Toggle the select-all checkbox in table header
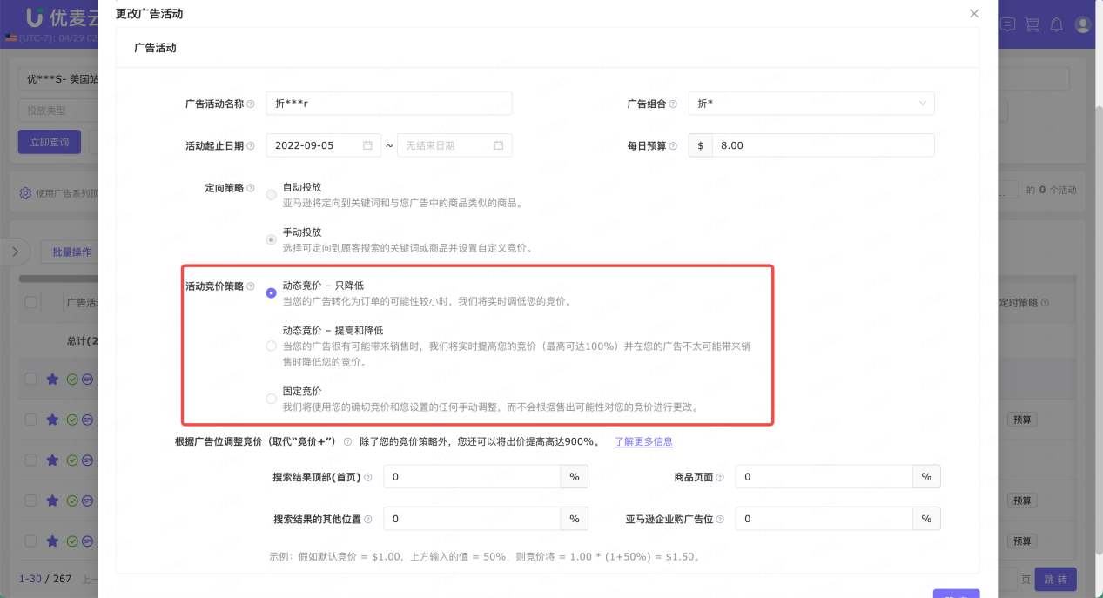This screenshot has width=1103, height=598. [30, 301]
